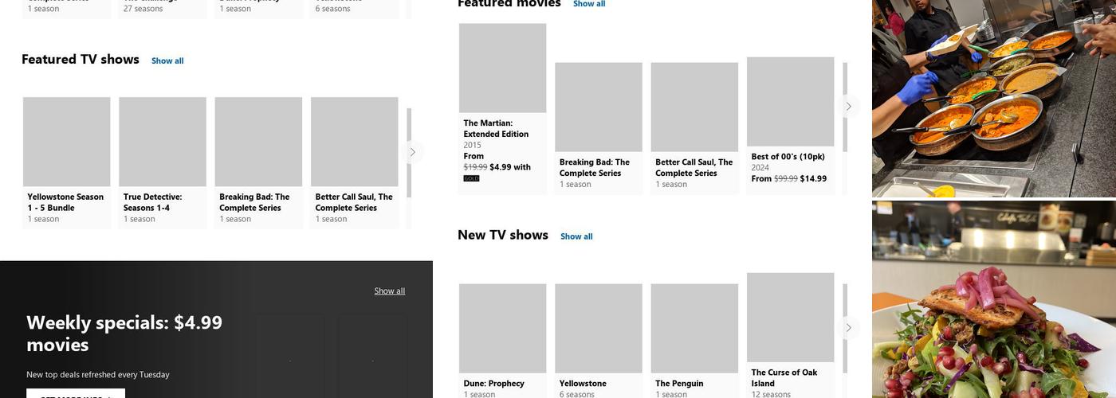This screenshot has width=1116, height=398.
Task: Click next arrow in New TV shows carousel
Action: pos(848,328)
